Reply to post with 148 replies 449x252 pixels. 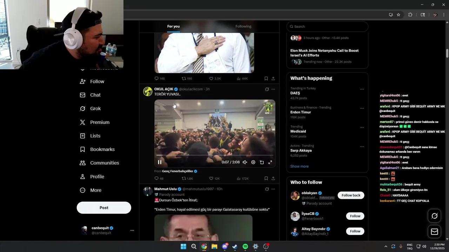pyautogui.click(x=160, y=79)
